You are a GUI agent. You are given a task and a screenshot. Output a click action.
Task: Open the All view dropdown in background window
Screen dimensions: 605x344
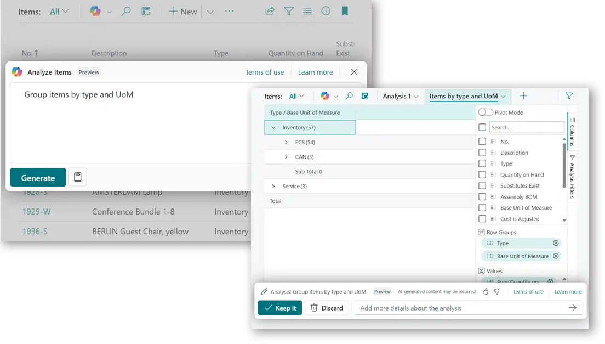59,12
